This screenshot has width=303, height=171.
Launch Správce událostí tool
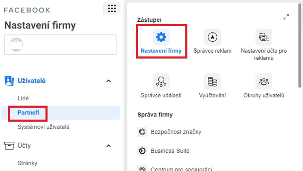pos(161,86)
